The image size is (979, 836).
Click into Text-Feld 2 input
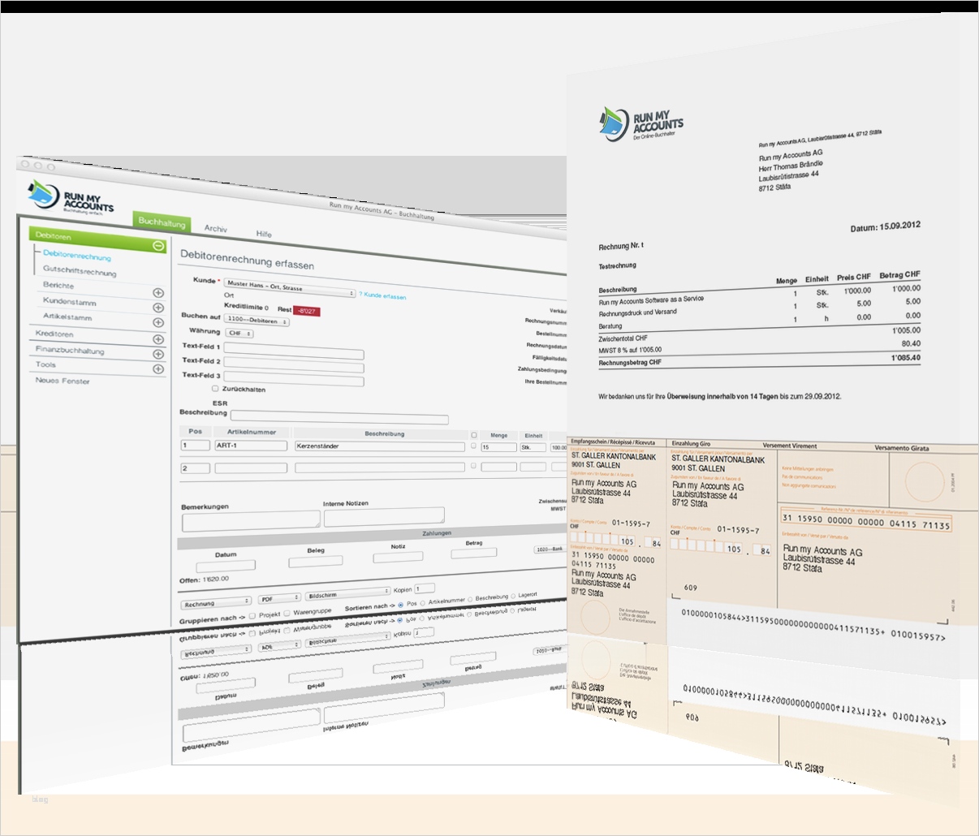click(x=294, y=364)
